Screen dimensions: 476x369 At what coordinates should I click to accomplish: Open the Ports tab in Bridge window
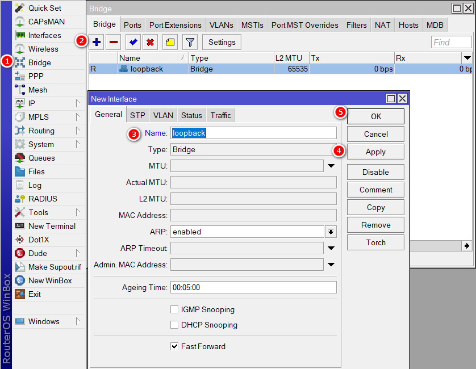point(132,25)
